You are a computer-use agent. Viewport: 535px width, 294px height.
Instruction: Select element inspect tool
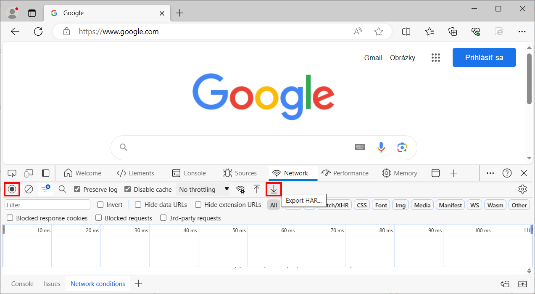[x=12, y=173]
